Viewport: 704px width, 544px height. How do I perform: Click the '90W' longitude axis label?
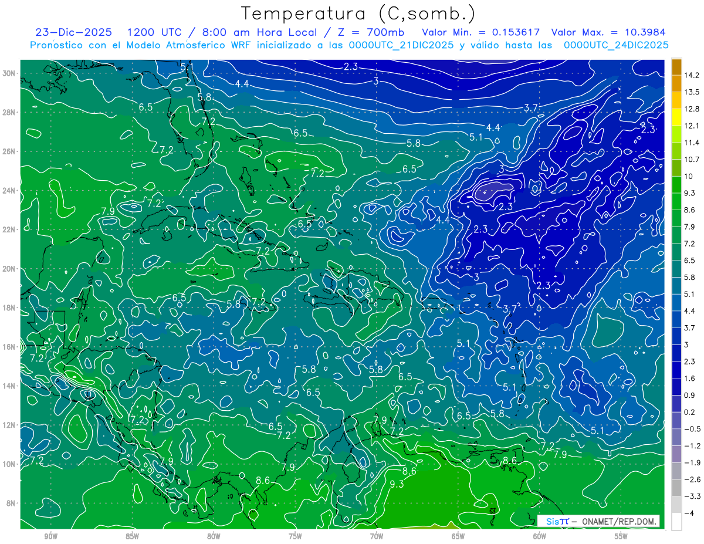pyautogui.click(x=50, y=536)
